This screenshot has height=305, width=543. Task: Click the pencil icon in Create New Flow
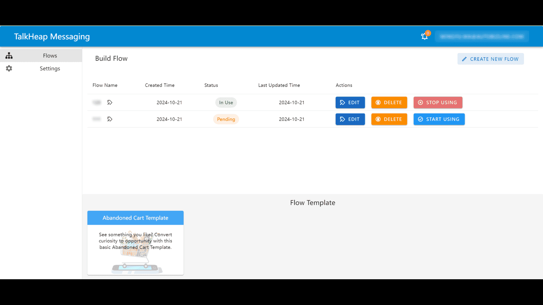coord(464,59)
